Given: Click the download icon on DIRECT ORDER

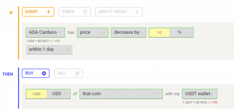Looking at the screenshot, I should pyautogui.click(x=137, y=12).
